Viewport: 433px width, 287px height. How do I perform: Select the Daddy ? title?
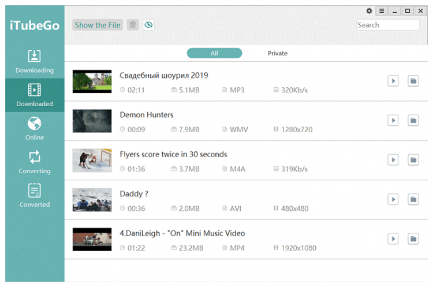tap(134, 194)
